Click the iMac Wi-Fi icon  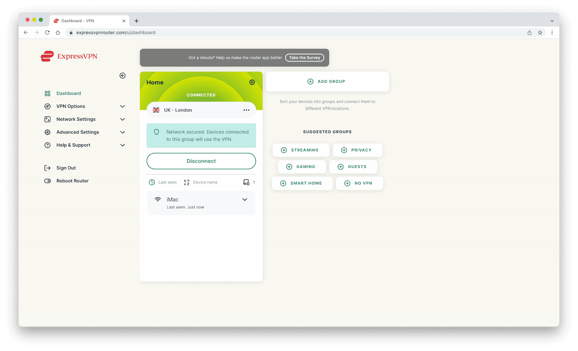(x=158, y=200)
